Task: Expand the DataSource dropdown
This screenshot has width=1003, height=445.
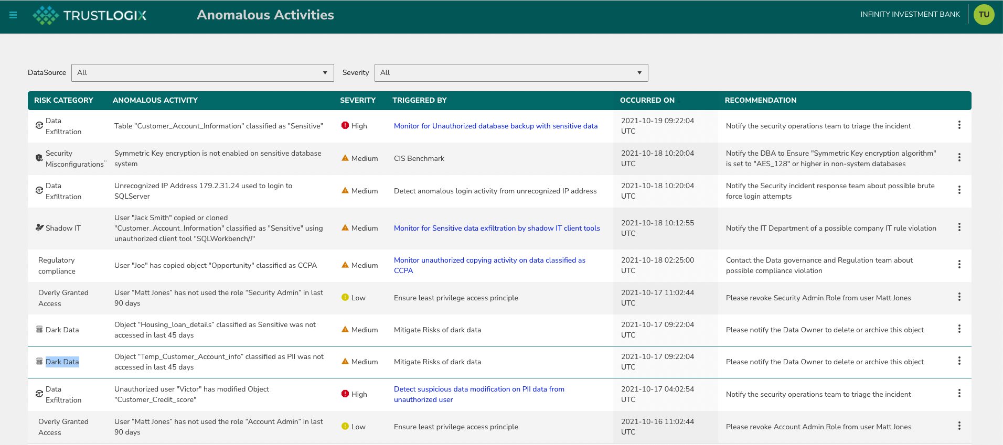Action: (x=202, y=73)
